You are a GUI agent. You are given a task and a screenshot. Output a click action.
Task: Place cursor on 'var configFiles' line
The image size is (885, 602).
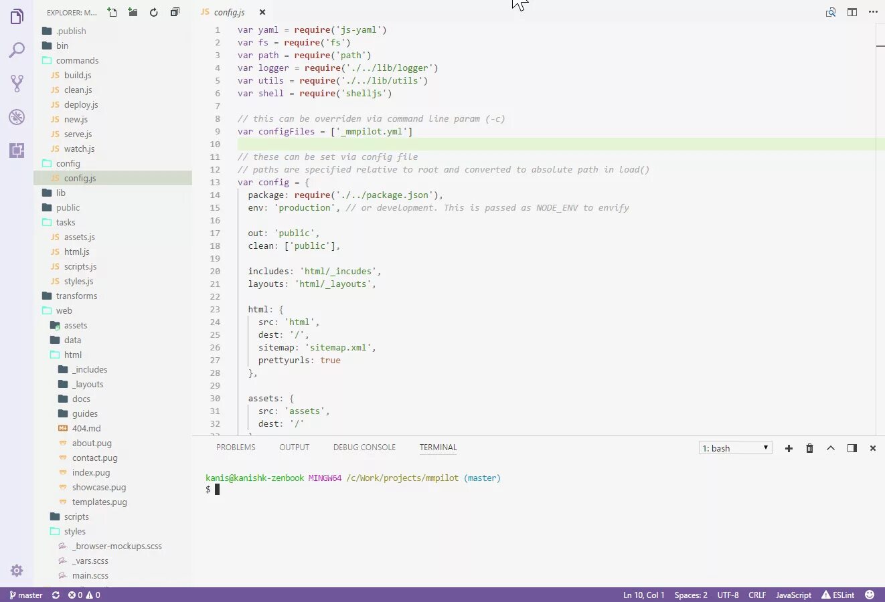325,131
